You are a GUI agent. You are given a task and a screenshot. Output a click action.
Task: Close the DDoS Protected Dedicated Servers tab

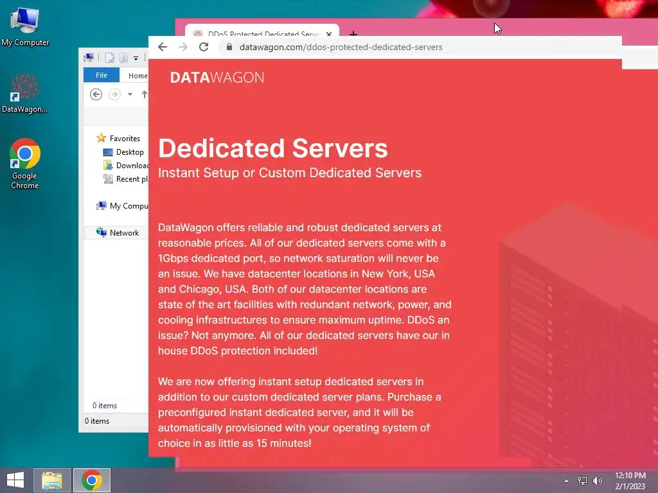coord(329,34)
